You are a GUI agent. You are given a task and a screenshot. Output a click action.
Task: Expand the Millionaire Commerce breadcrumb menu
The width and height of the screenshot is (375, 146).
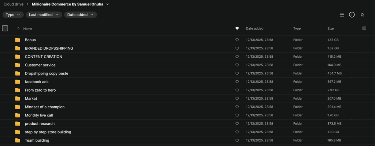click(x=108, y=4)
